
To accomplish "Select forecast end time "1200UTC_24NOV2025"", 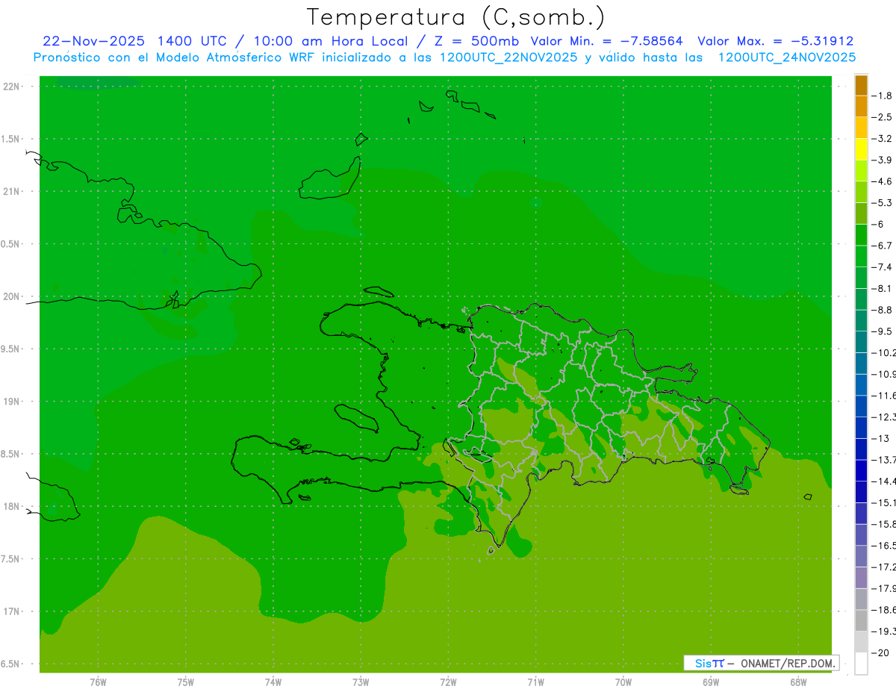I will 787,57.
